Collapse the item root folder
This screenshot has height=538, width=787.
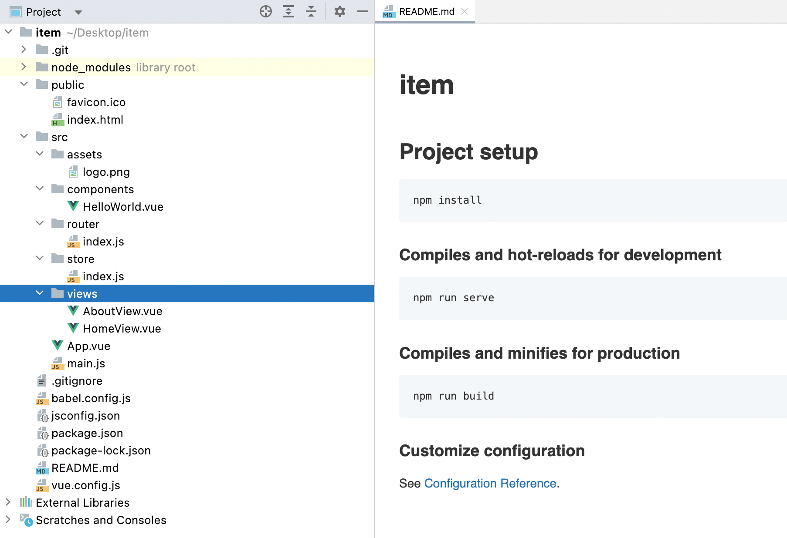(8, 32)
